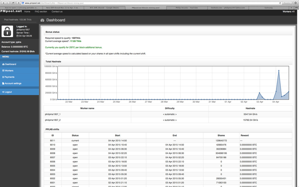Click the Hashrate column header in workers table
The width and height of the screenshot is (299, 187).
(x=250, y=108)
